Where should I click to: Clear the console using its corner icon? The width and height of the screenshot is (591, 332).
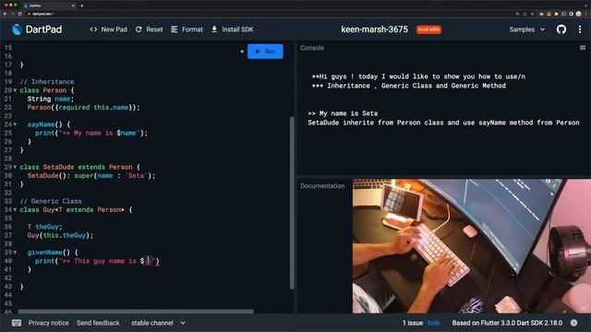click(x=583, y=48)
